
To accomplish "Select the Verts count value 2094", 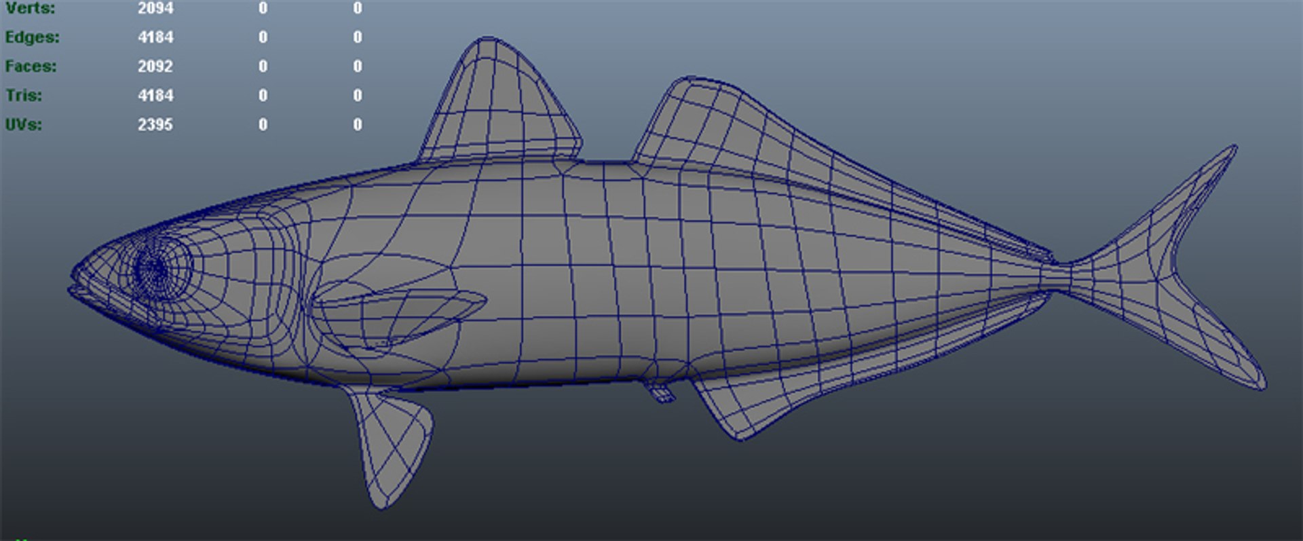I will pyautogui.click(x=155, y=8).
